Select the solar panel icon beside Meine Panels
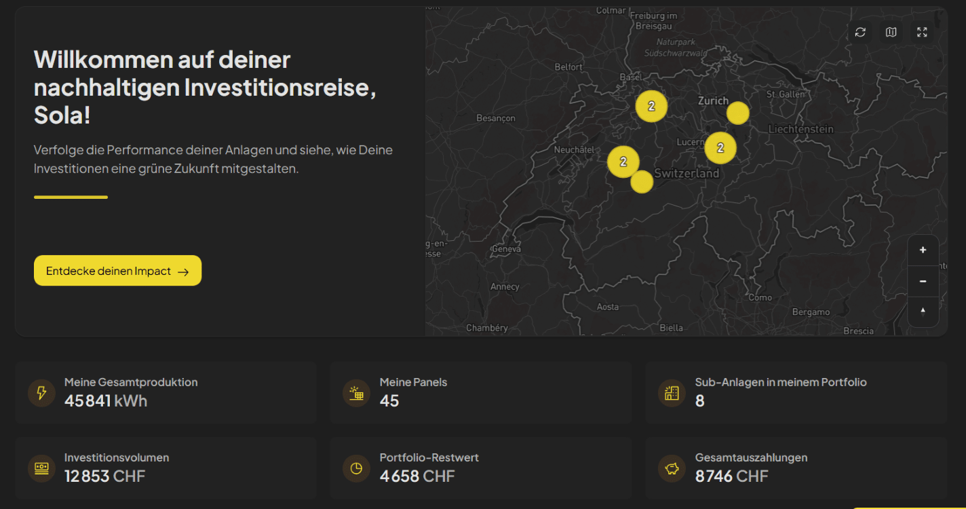The height and width of the screenshot is (509, 966). coord(356,392)
